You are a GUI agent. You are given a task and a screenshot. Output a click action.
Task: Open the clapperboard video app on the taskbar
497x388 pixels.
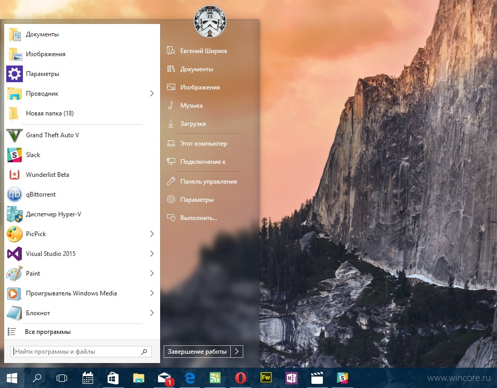point(317,378)
